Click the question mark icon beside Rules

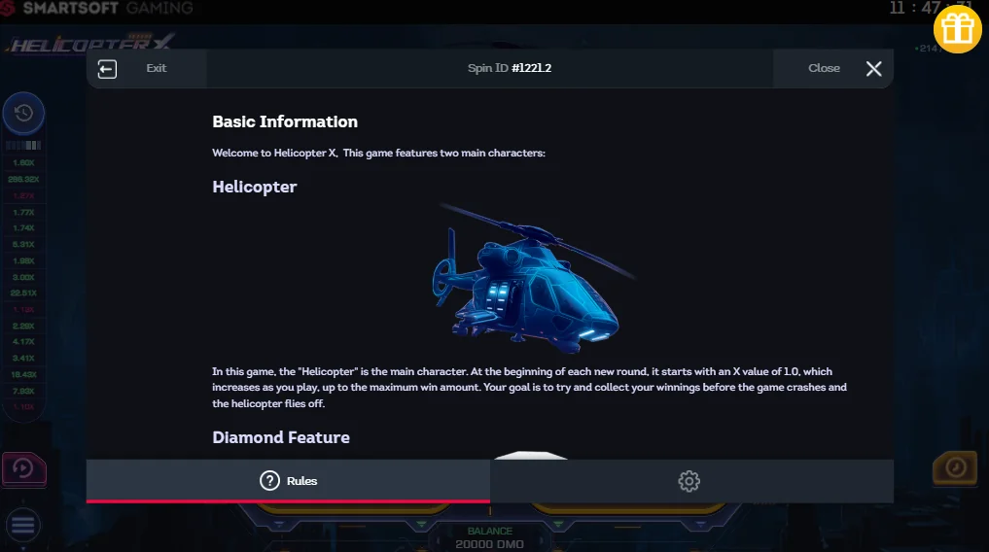269,481
